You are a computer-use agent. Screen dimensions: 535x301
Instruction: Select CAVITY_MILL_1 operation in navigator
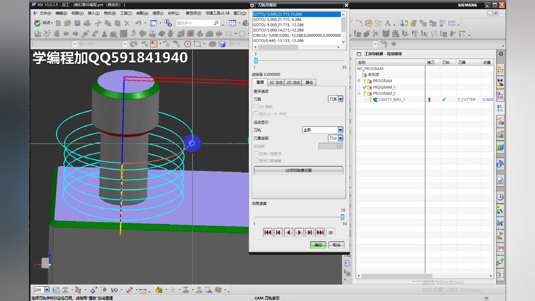click(391, 99)
